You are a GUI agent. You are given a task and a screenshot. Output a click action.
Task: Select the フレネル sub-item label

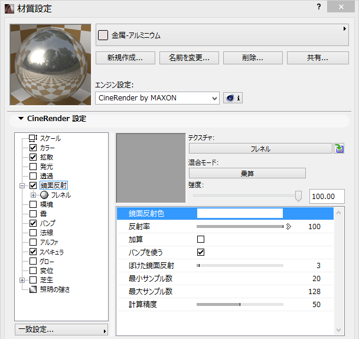61,195
